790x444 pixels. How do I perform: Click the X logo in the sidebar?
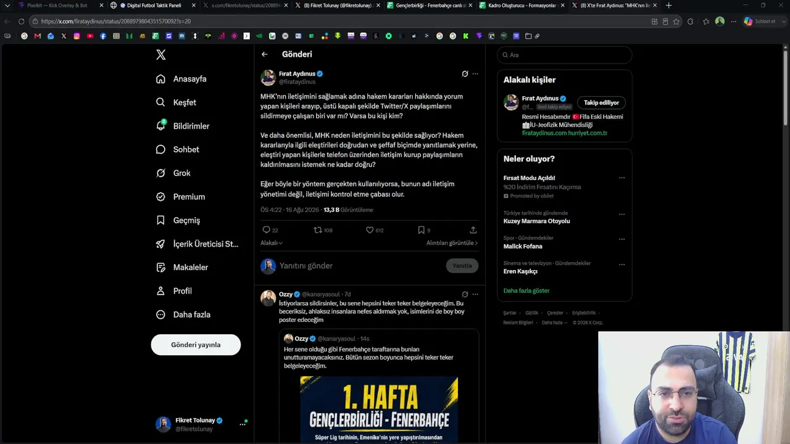point(161,55)
